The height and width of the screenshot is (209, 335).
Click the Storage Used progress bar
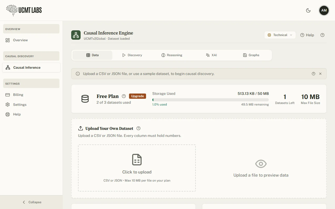pyautogui.click(x=210, y=100)
